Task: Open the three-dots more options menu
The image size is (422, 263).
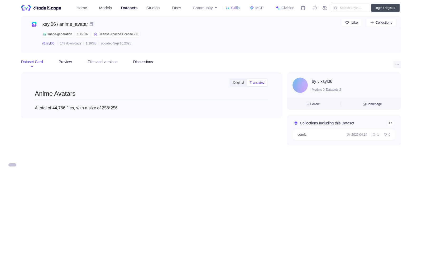Action: tap(397, 64)
